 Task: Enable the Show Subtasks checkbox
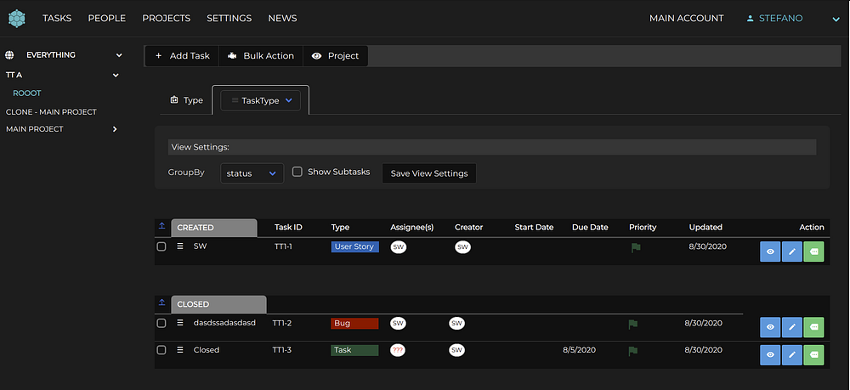(297, 172)
